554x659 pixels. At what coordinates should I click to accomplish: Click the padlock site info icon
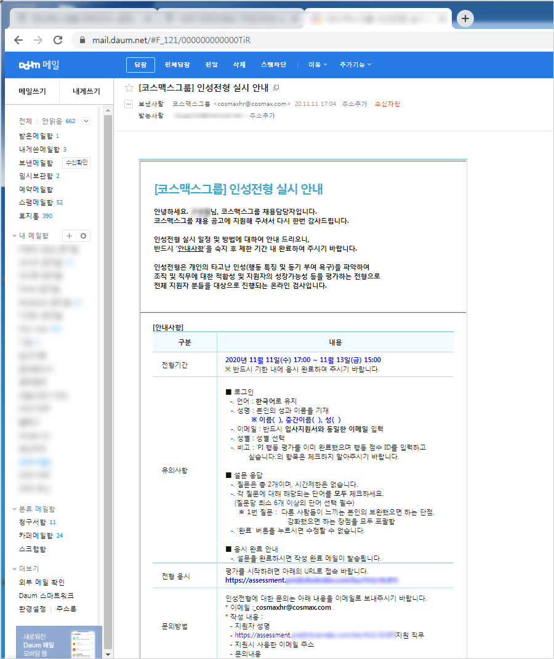click(x=82, y=40)
